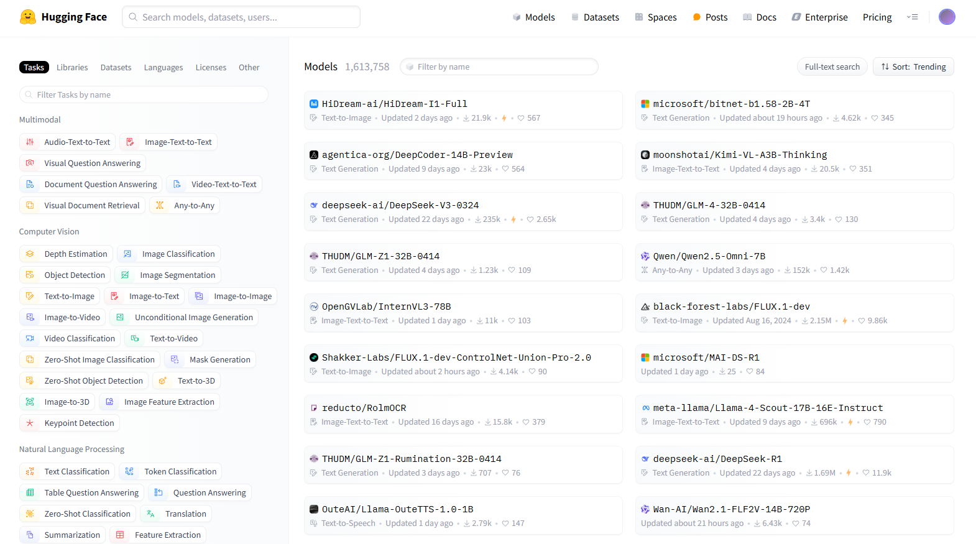Open the moonshotai/Kimi-VL-A3B-Thinking model

[x=794, y=161]
